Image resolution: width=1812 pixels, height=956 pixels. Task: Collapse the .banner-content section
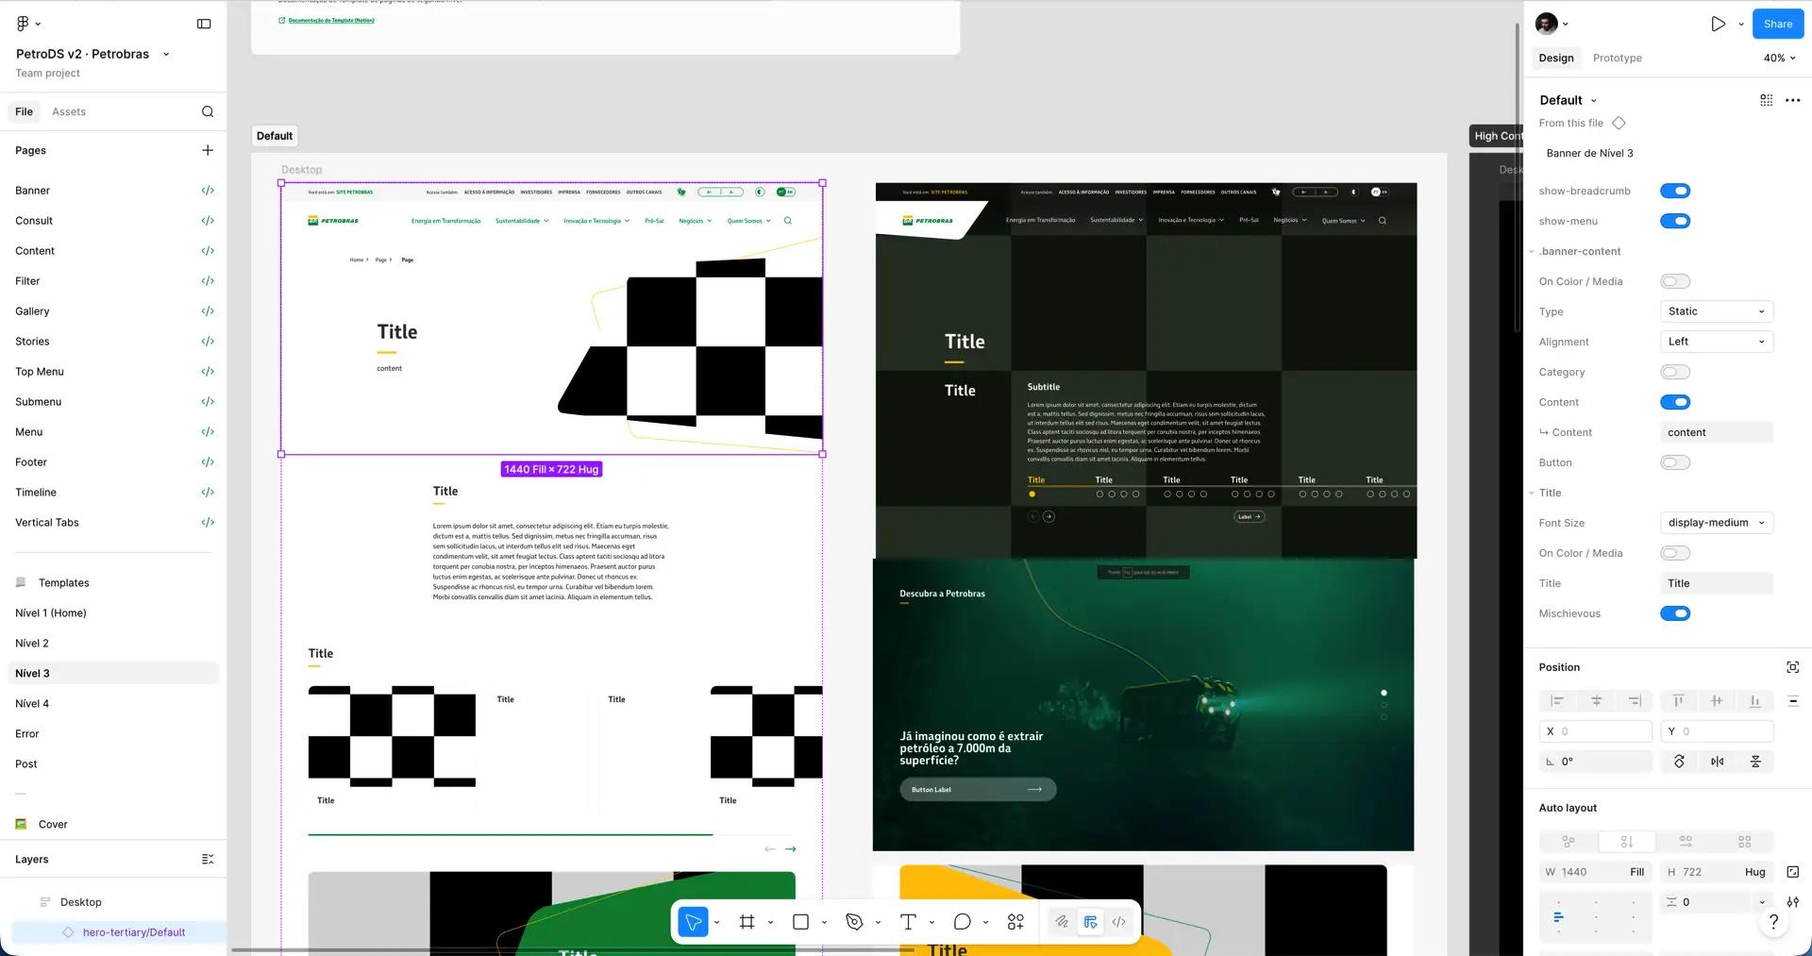[1532, 252]
